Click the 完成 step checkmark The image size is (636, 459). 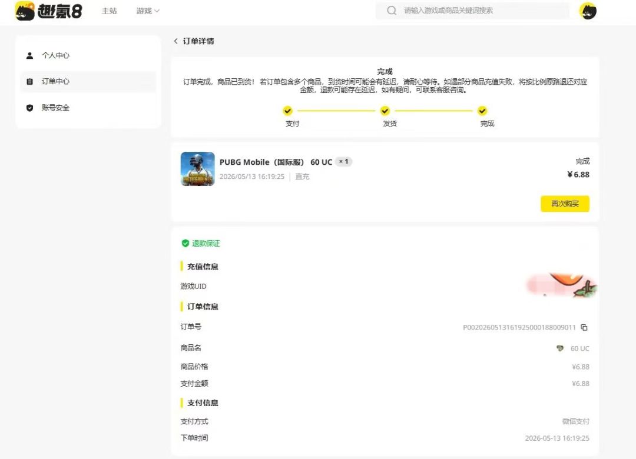pos(482,111)
